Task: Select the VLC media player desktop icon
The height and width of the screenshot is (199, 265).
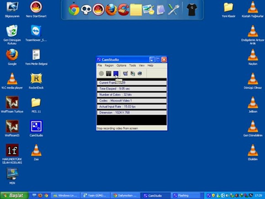Action: point(12,81)
